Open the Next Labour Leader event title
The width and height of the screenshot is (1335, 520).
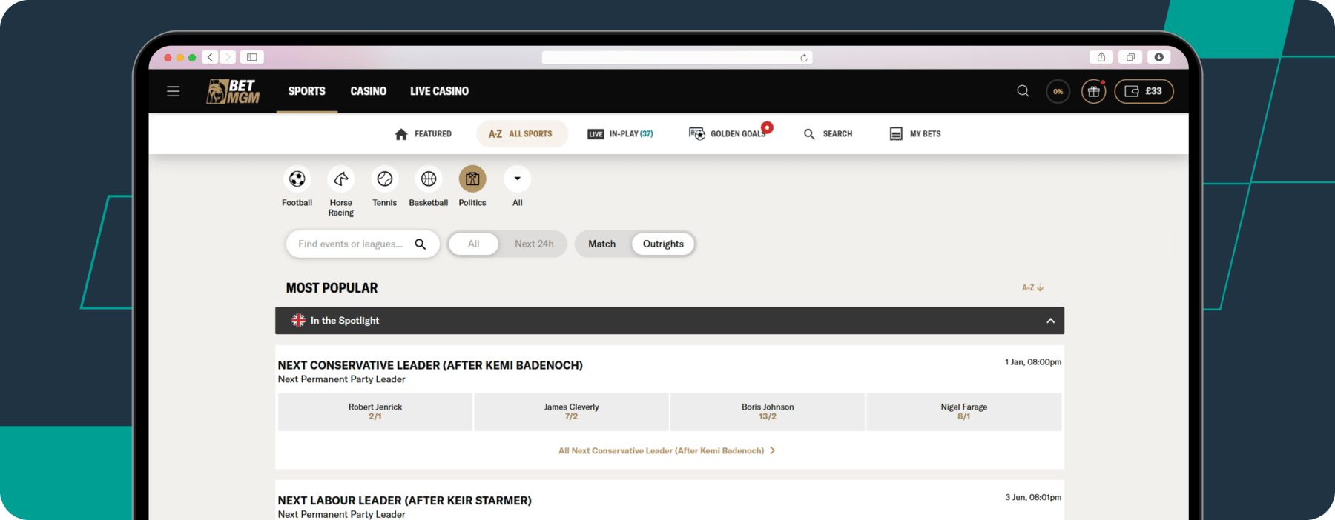click(x=404, y=501)
